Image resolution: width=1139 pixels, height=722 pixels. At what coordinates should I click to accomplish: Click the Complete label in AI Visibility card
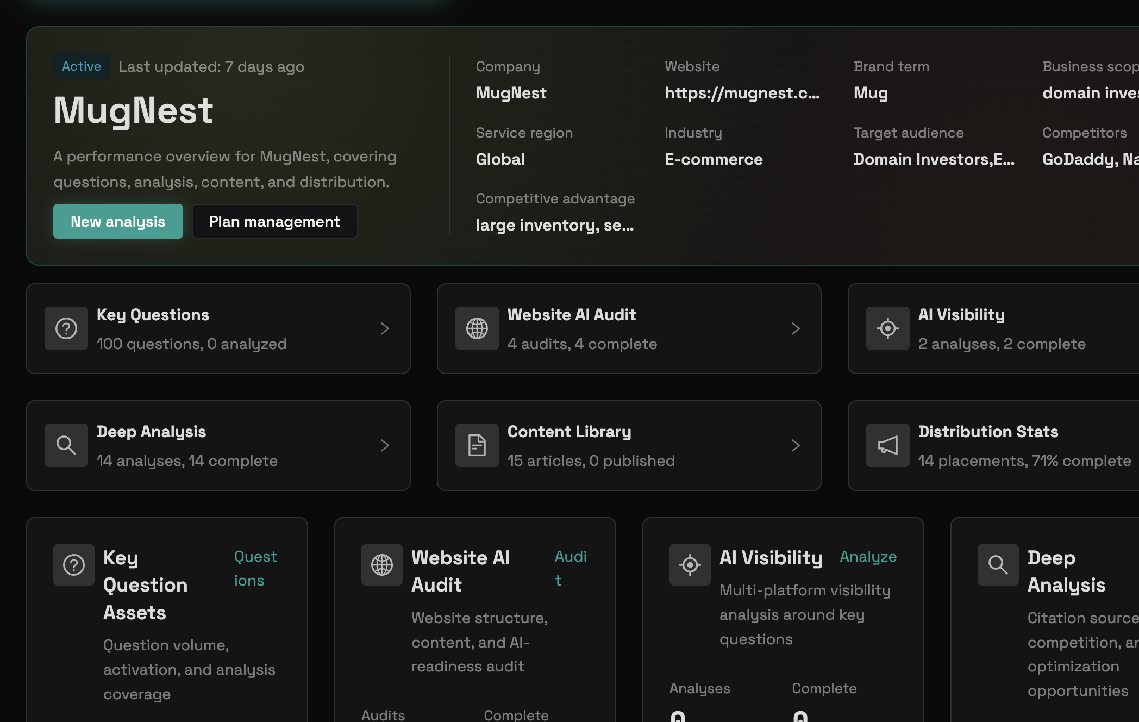click(x=824, y=688)
